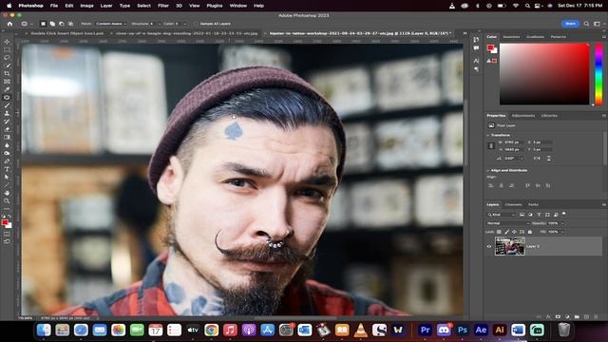
Task: Align left edges in Align section
Action: coord(491,186)
